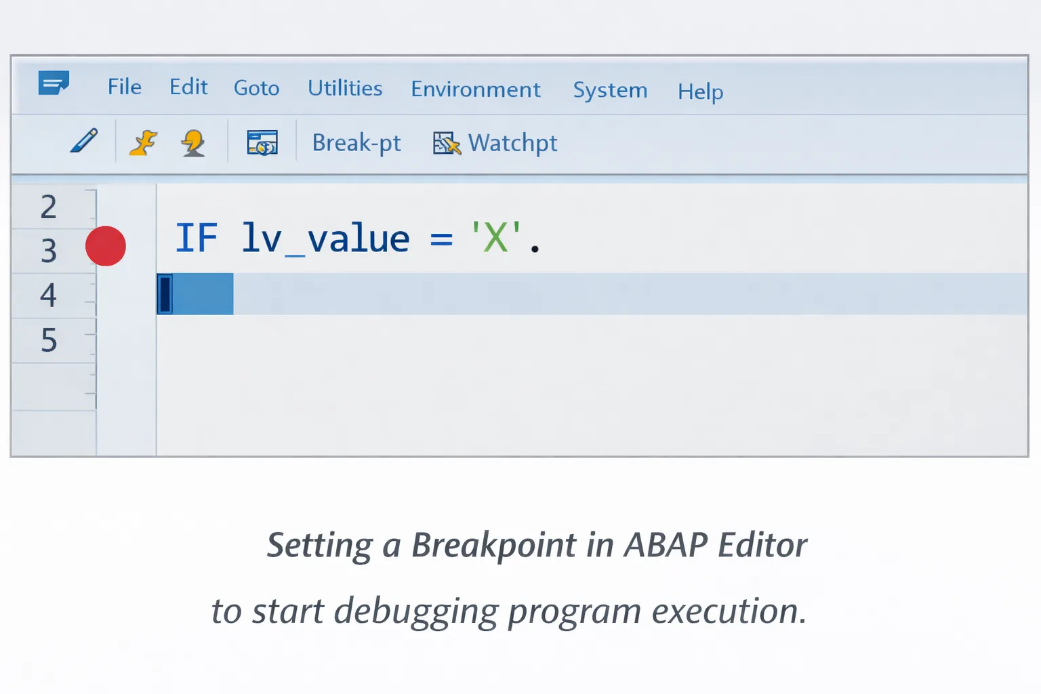1041x694 pixels.
Task: Click the Execute/Activate icon in the toolbar
Action: (143, 142)
